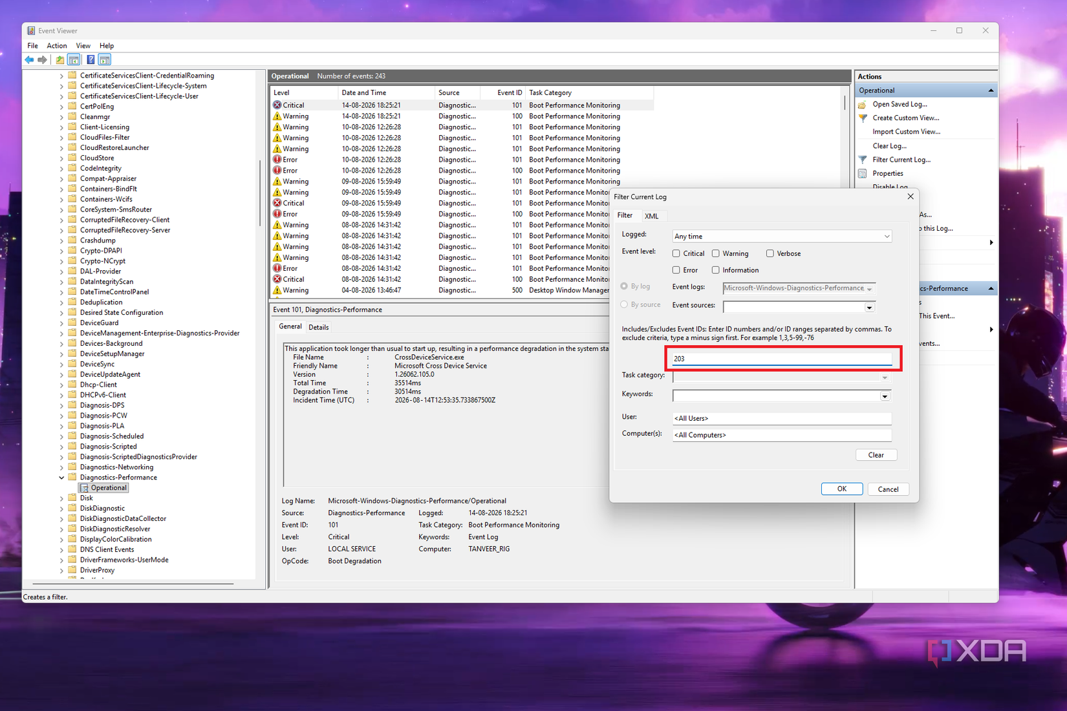Open the File menu
Screen dimensions: 1067x711
coord(32,46)
